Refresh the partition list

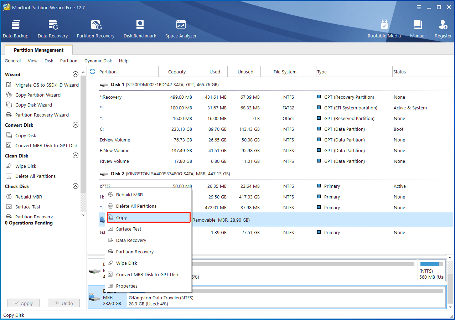point(93,71)
